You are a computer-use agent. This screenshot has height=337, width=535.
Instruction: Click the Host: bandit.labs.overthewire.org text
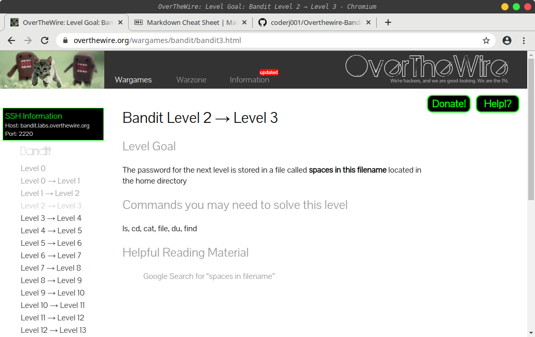pyautogui.click(x=47, y=125)
